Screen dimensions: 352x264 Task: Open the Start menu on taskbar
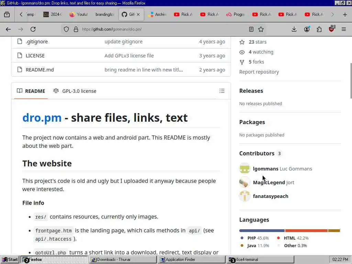click(x=10, y=260)
